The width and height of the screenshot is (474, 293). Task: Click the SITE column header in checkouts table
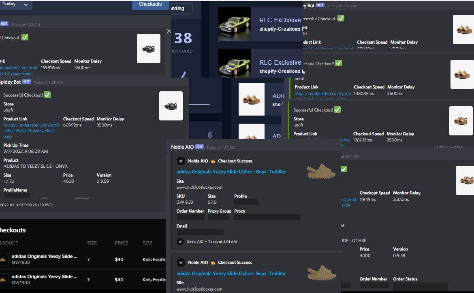point(147,242)
